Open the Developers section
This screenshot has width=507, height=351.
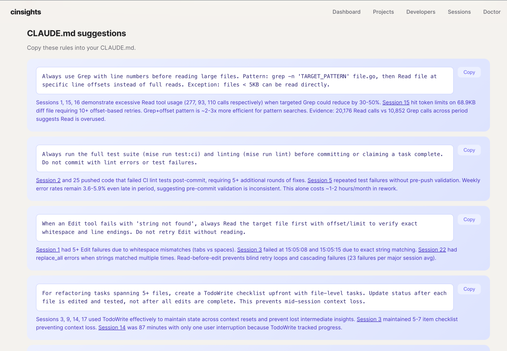[x=420, y=12]
